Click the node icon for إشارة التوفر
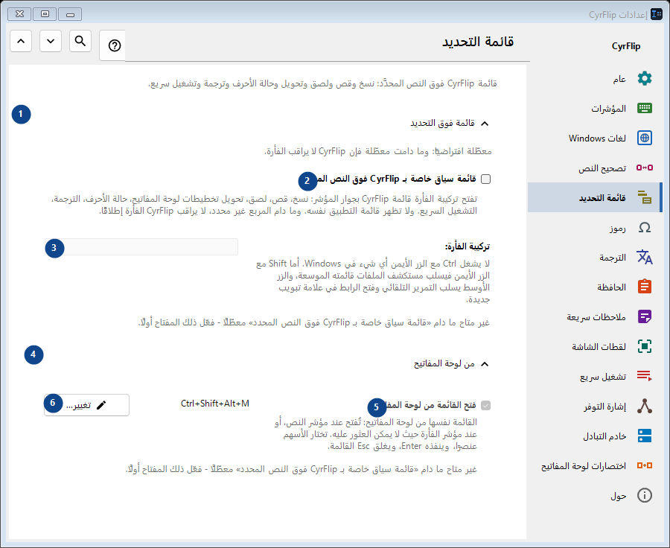 click(645, 406)
